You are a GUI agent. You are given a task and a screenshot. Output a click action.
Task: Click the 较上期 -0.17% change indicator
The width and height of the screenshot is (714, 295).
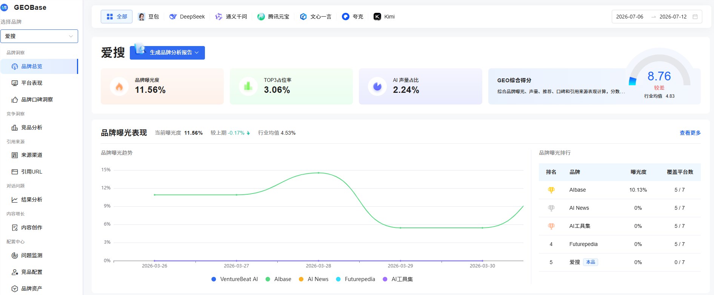[x=230, y=133]
